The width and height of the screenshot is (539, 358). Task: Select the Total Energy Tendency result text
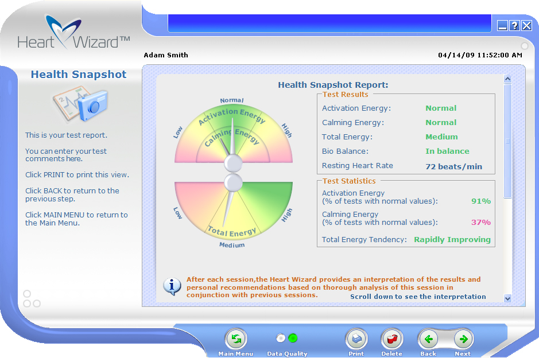[452, 240]
